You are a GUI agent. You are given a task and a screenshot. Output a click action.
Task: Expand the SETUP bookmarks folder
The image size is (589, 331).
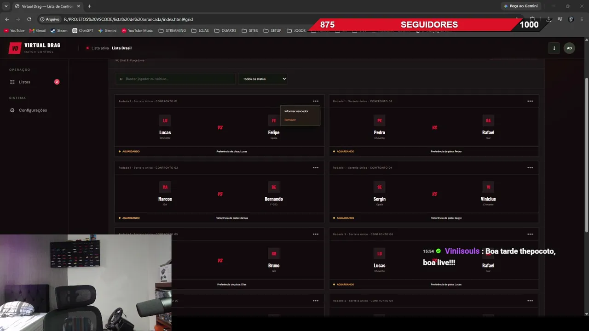pos(272,31)
